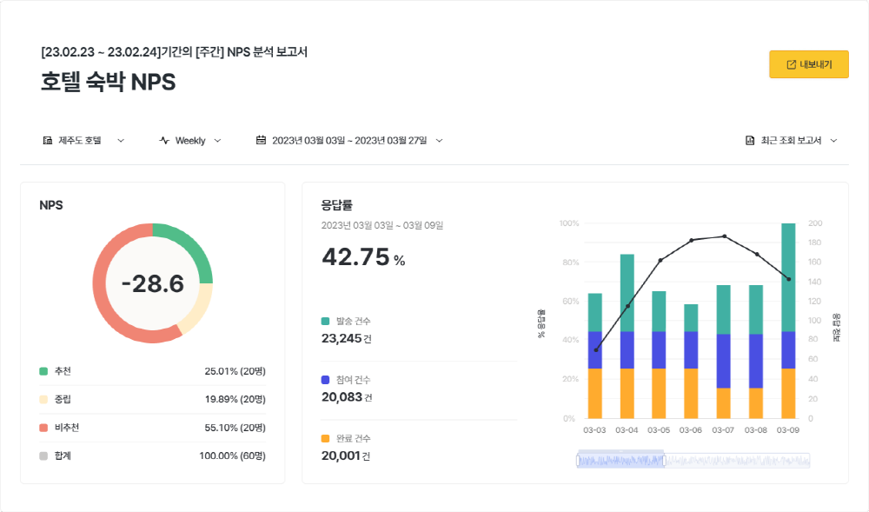Click the report document icon beside 최근 조회 보고서
The height and width of the screenshot is (512, 869).
(750, 140)
